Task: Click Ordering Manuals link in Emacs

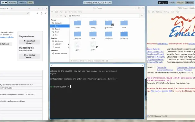Action: point(155,62)
